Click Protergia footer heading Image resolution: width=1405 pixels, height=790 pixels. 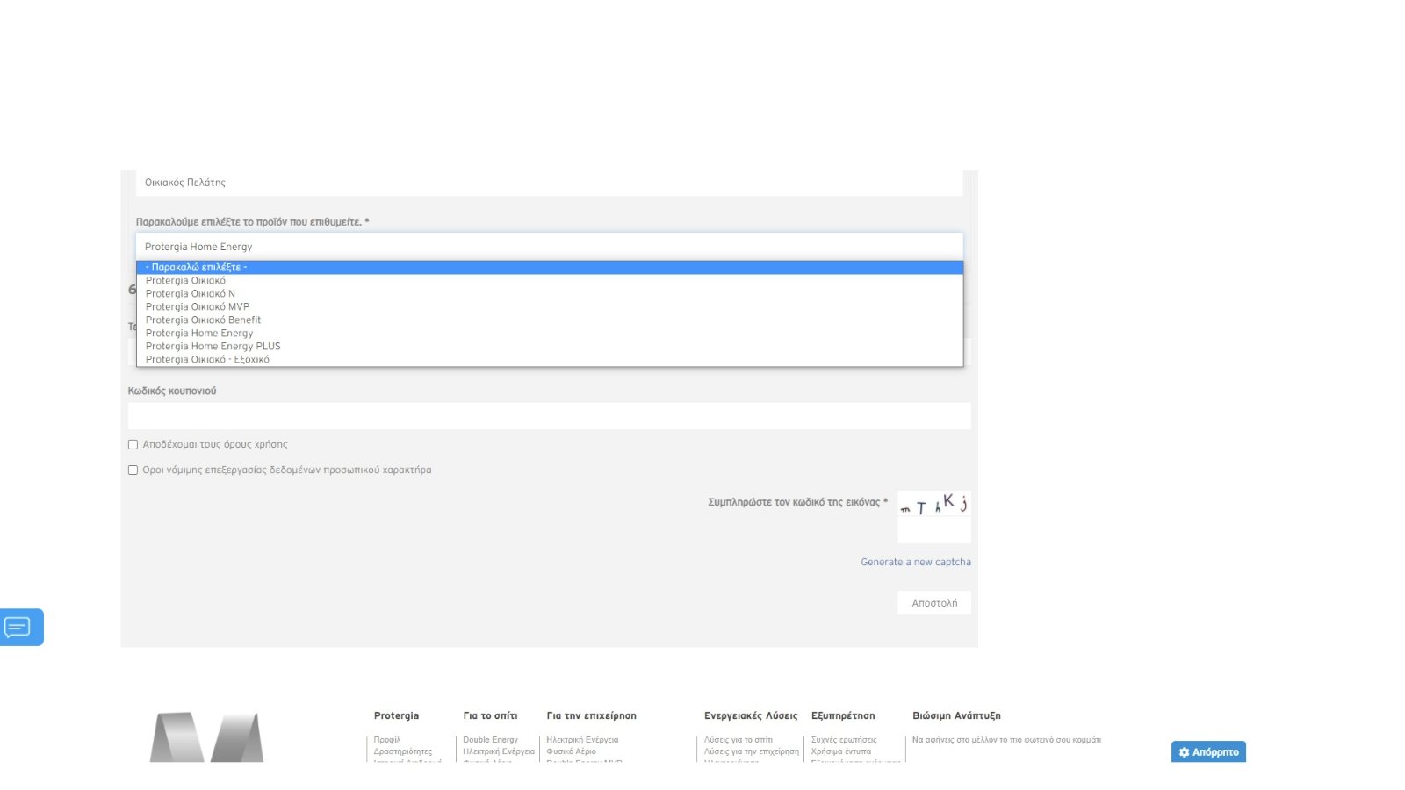396,716
